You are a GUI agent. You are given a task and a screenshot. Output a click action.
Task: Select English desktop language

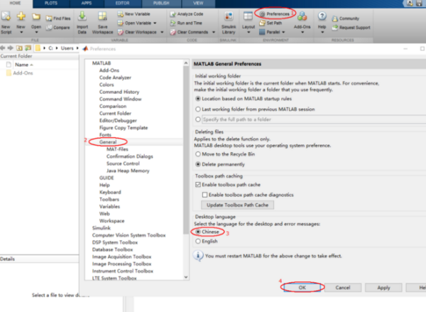pos(198,241)
